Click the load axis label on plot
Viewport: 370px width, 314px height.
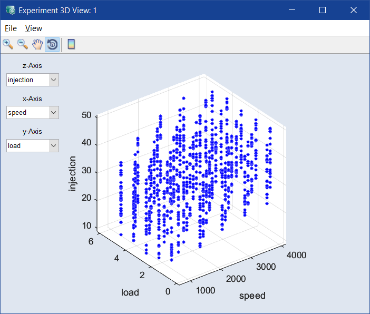click(x=130, y=292)
